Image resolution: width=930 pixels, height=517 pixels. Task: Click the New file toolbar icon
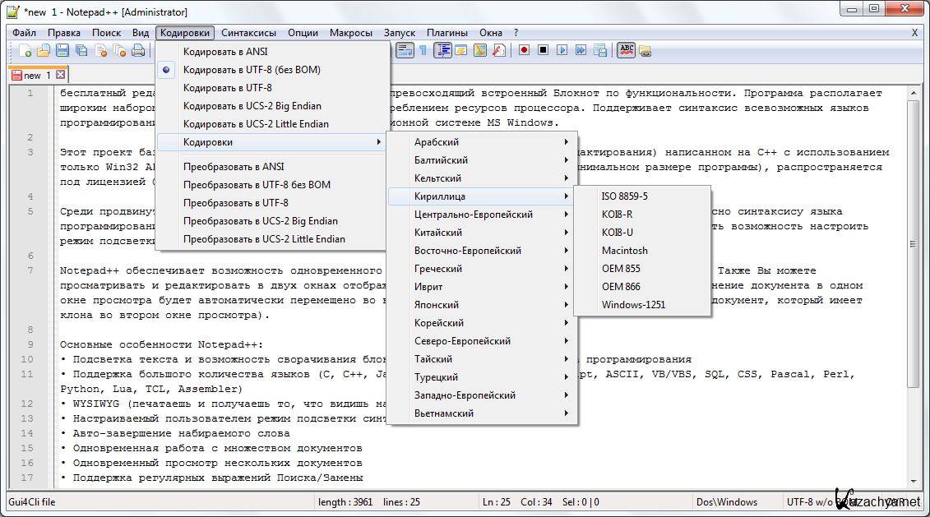pyautogui.click(x=25, y=51)
